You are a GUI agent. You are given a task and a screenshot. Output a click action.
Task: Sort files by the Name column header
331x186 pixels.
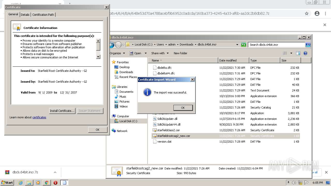pos(183,60)
